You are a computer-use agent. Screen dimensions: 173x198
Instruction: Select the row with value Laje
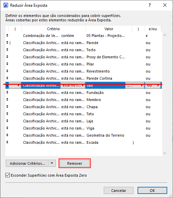coord(84,121)
